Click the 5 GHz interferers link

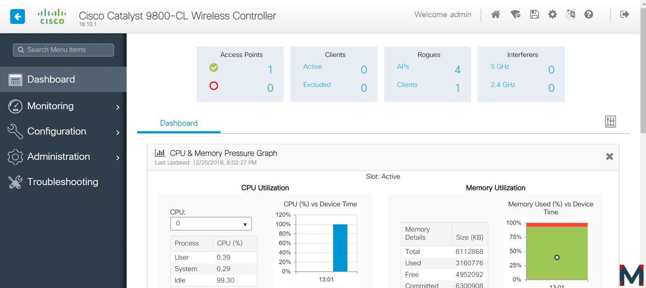click(x=500, y=67)
